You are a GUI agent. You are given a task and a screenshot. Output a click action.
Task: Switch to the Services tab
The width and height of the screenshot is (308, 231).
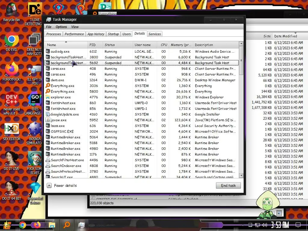coord(155,34)
